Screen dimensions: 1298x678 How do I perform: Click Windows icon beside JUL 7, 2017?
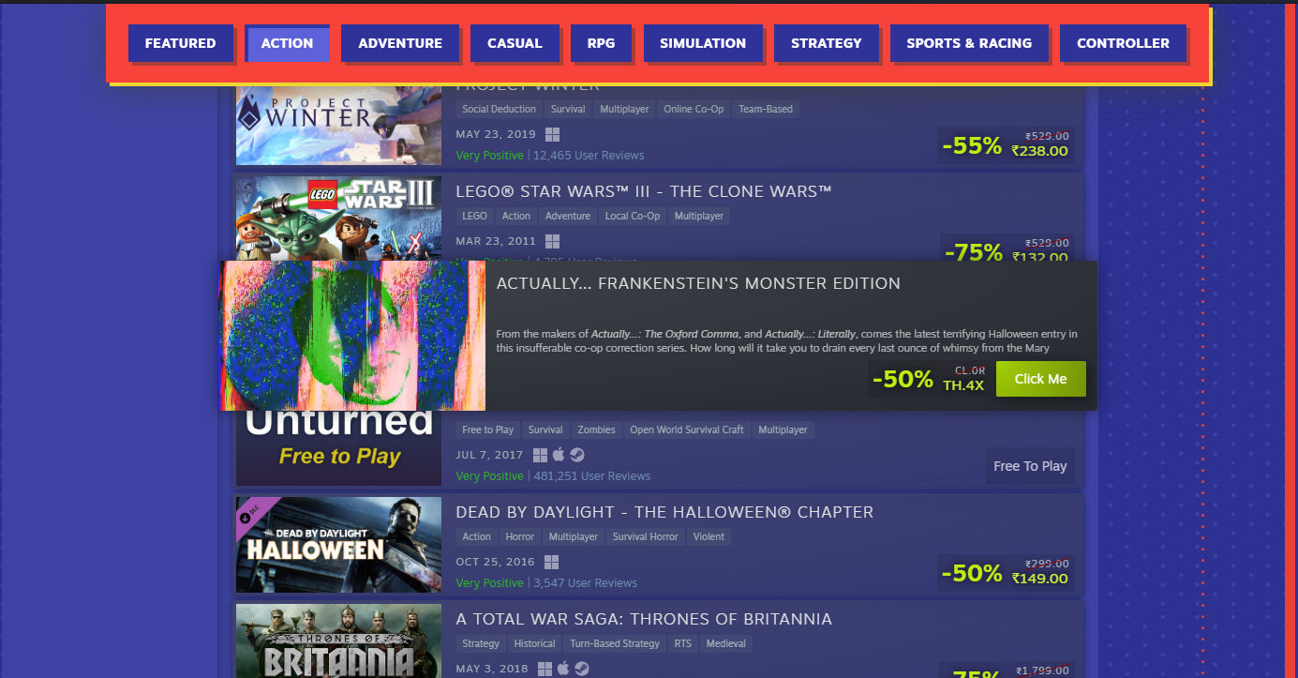tap(540, 455)
